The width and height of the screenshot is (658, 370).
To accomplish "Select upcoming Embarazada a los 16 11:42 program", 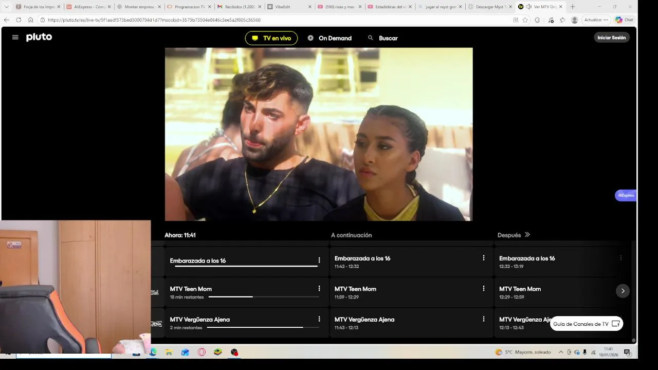I will 411,262.
